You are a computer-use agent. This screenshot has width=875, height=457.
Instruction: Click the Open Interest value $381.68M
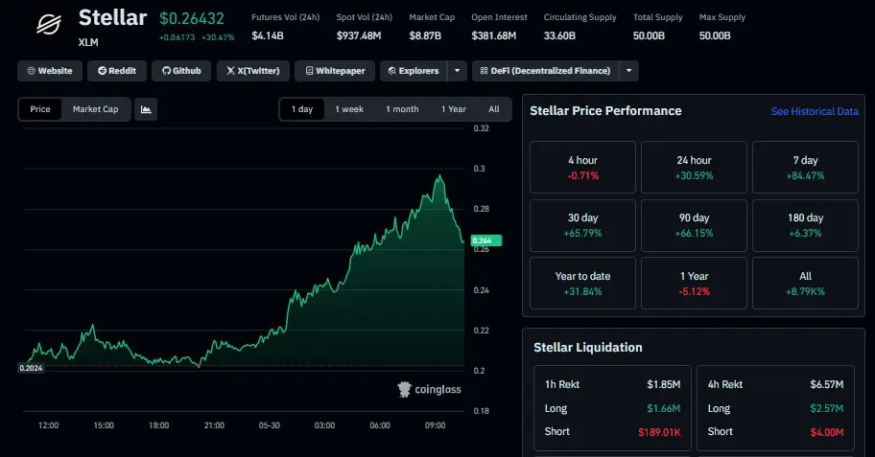494,35
